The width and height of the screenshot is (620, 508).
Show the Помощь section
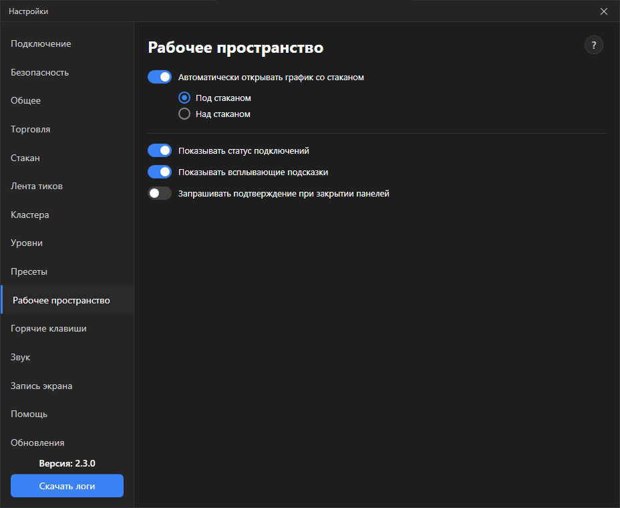[67, 414]
